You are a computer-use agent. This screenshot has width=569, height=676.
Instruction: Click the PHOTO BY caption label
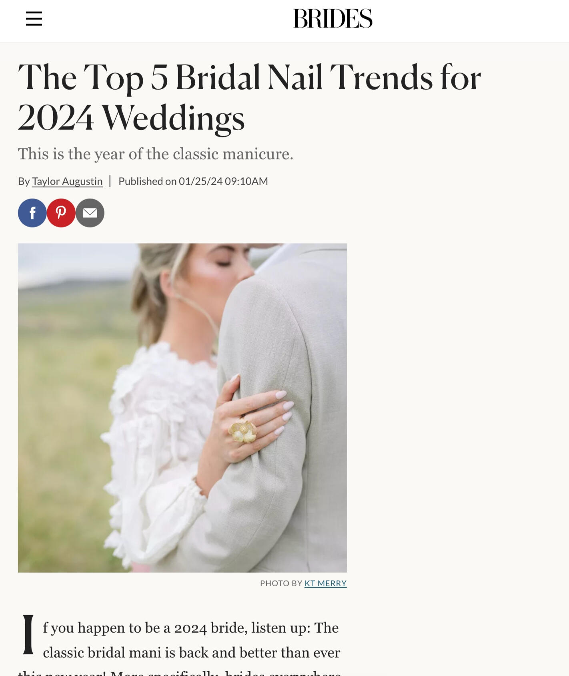281,583
